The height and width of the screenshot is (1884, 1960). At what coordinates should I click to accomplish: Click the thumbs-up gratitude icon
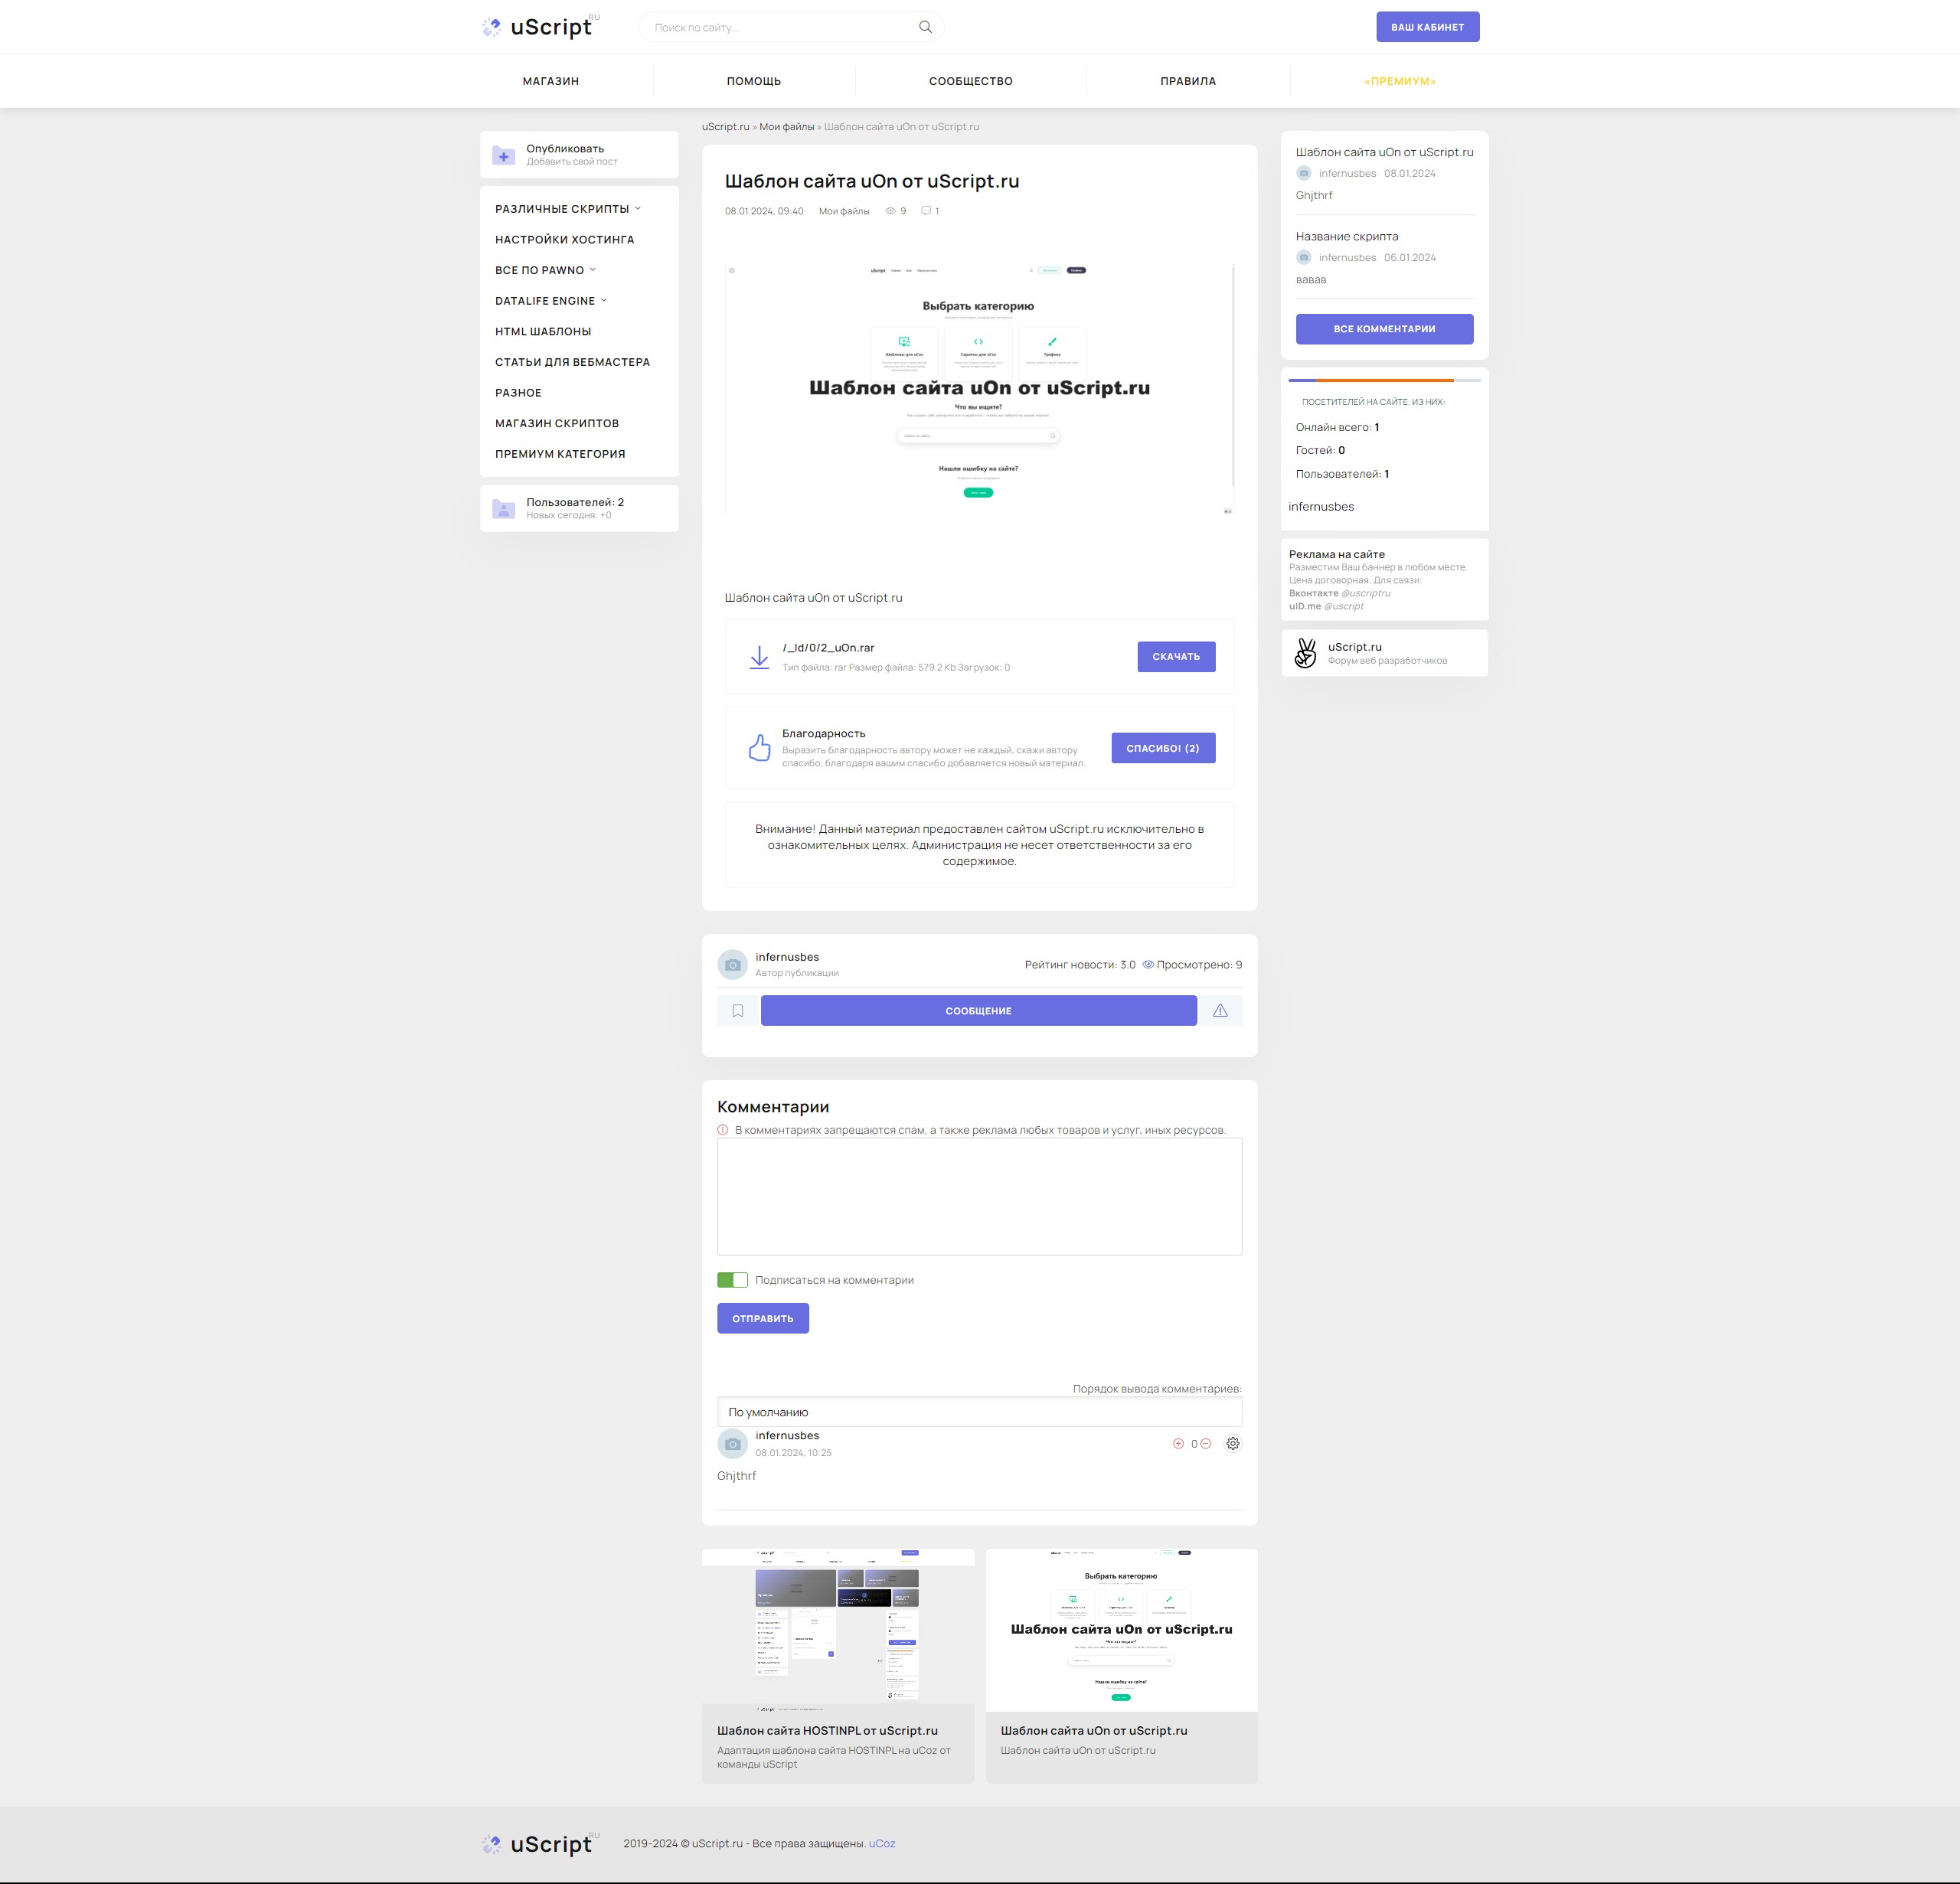760,748
